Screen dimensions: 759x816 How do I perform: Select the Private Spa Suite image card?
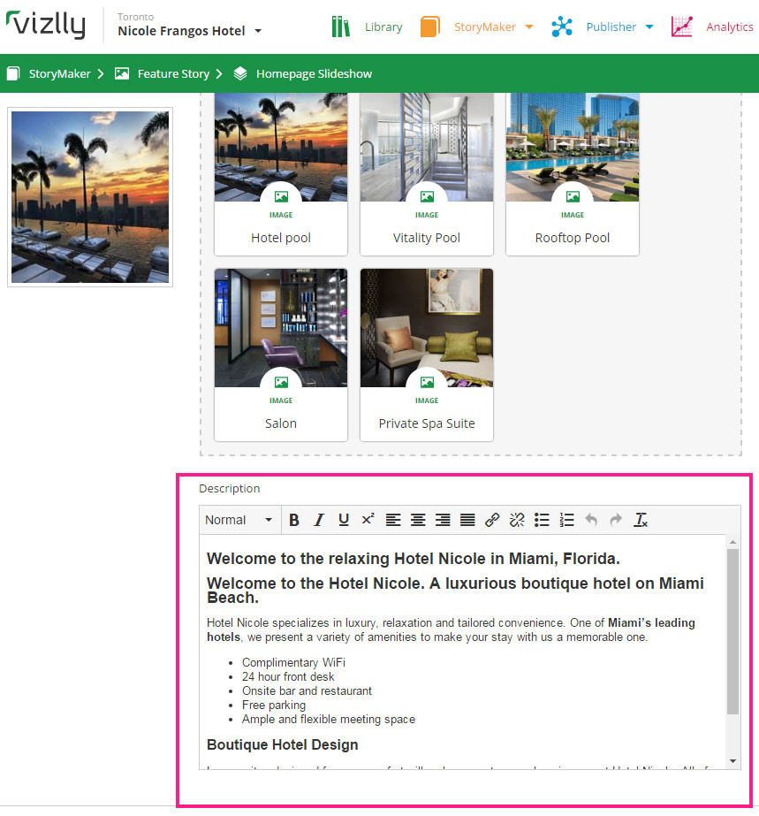tap(427, 355)
